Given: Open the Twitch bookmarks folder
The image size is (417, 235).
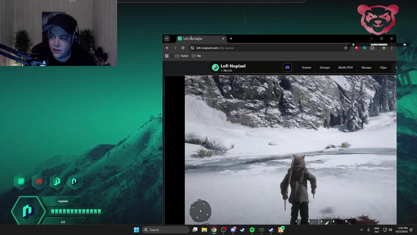Looking at the screenshot, I should click(x=182, y=56).
